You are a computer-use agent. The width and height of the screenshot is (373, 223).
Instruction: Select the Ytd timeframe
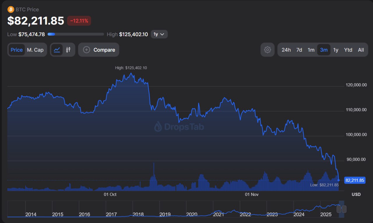click(348, 50)
